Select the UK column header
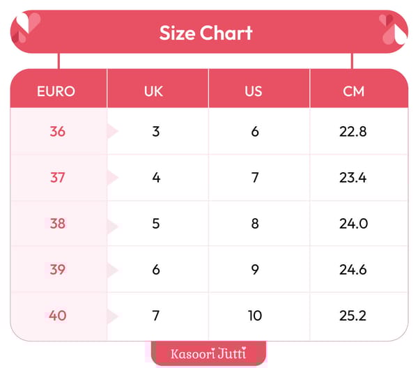The image size is (418, 368). point(157,91)
